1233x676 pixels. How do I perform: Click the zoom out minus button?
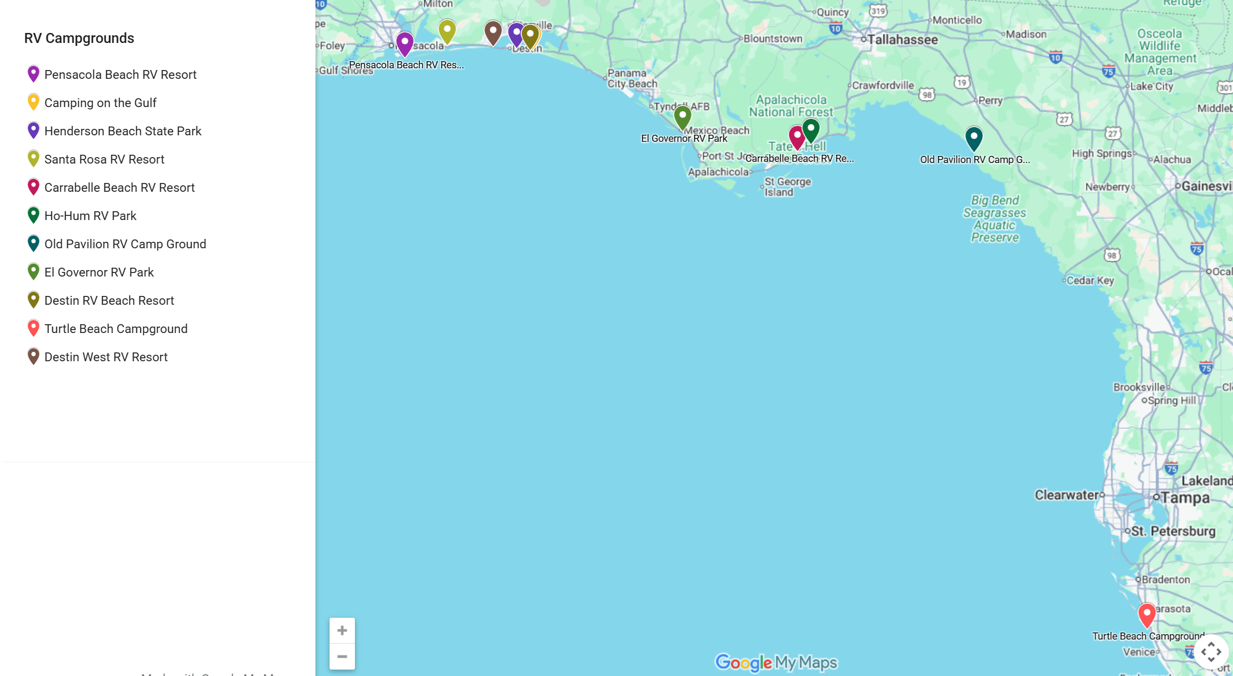tap(342, 656)
